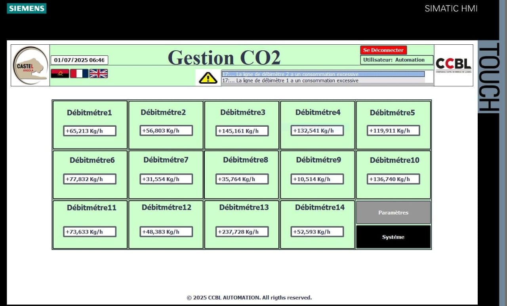Select the +10,514 Kg/h flow value
Screen dimensions: 507x306
point(317,179)
